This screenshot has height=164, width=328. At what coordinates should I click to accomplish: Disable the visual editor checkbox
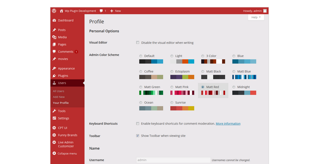(x=138, y=43)
